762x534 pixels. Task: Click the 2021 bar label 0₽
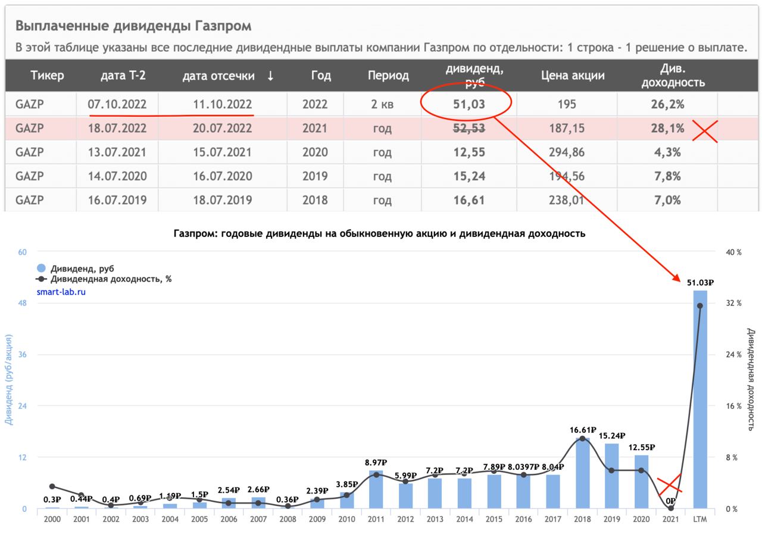672,501
